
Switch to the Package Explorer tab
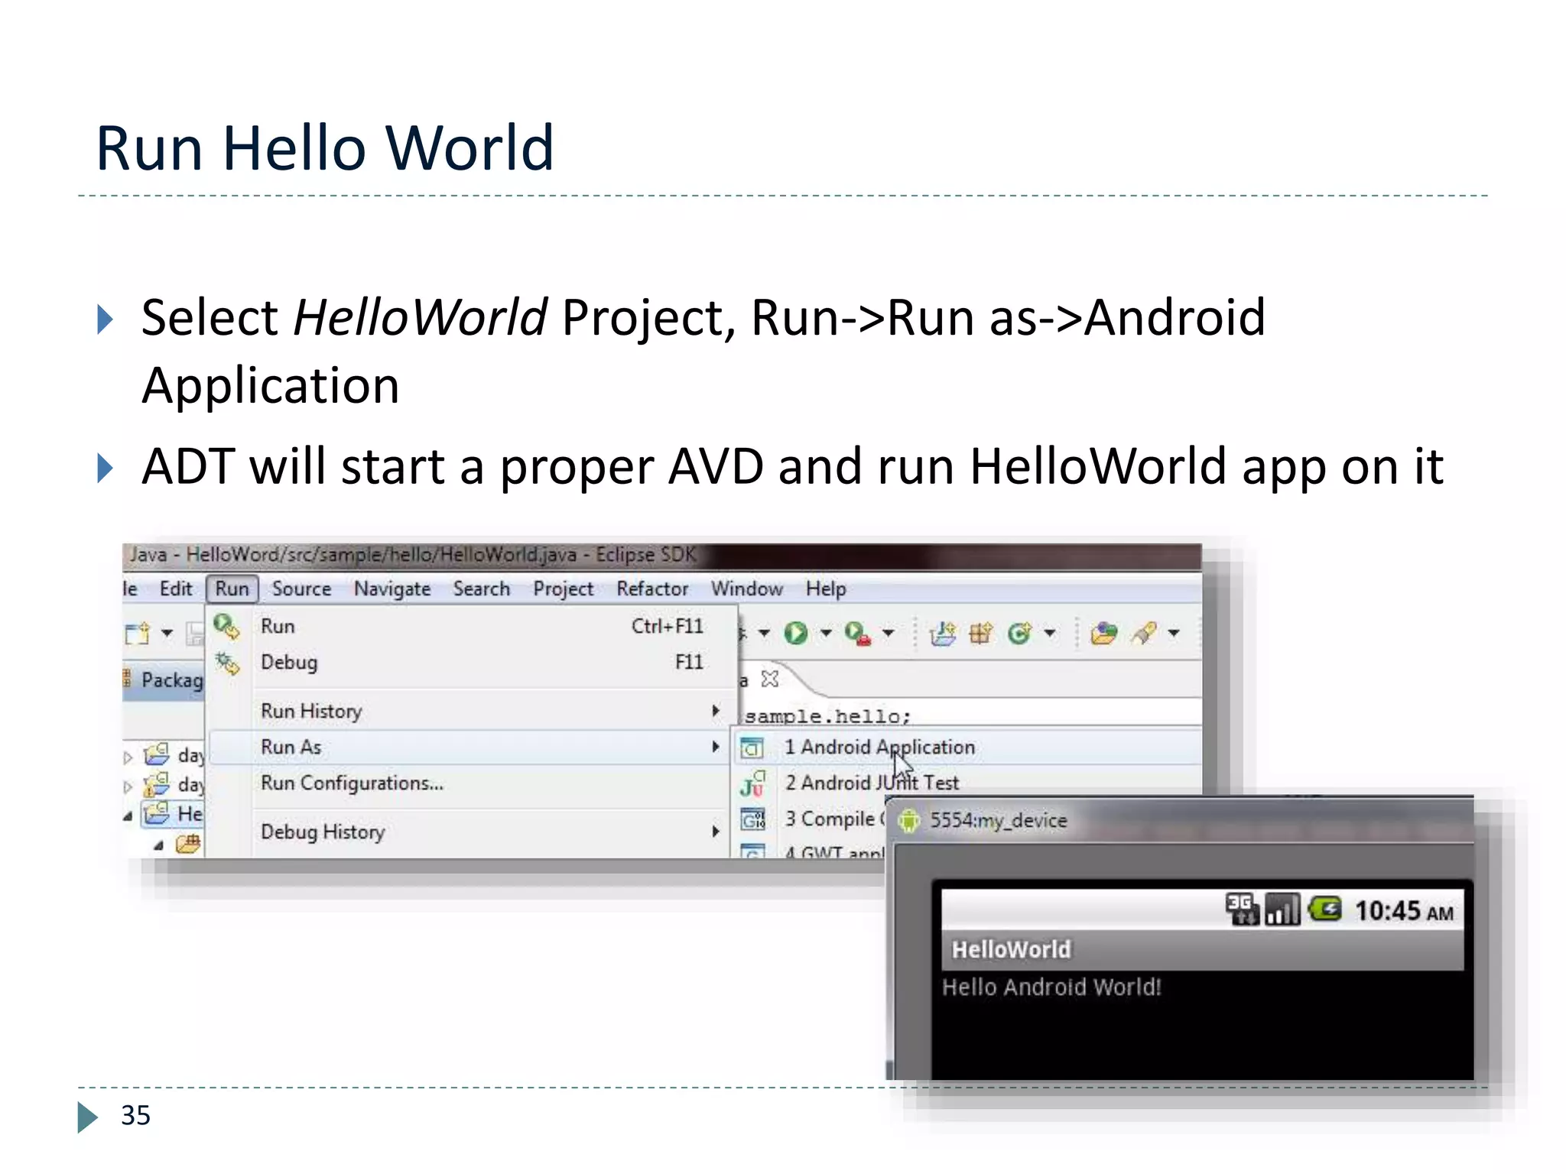[164, 679]
